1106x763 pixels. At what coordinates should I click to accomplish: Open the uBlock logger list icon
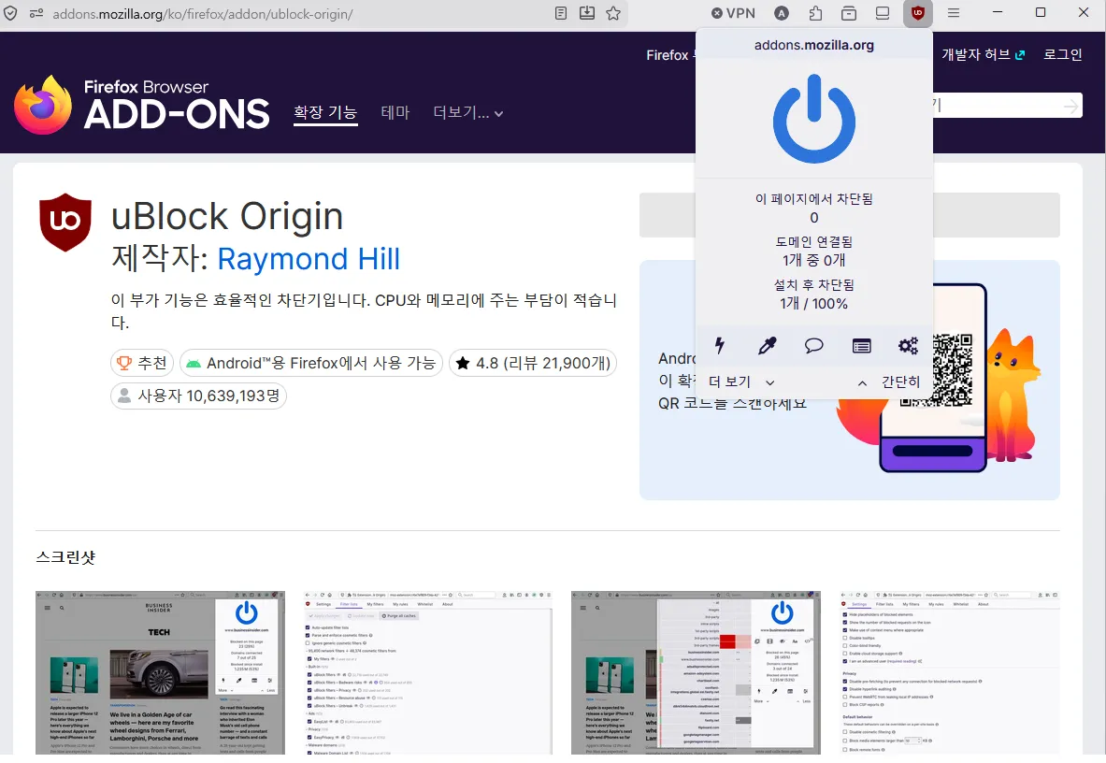(861, 346)
